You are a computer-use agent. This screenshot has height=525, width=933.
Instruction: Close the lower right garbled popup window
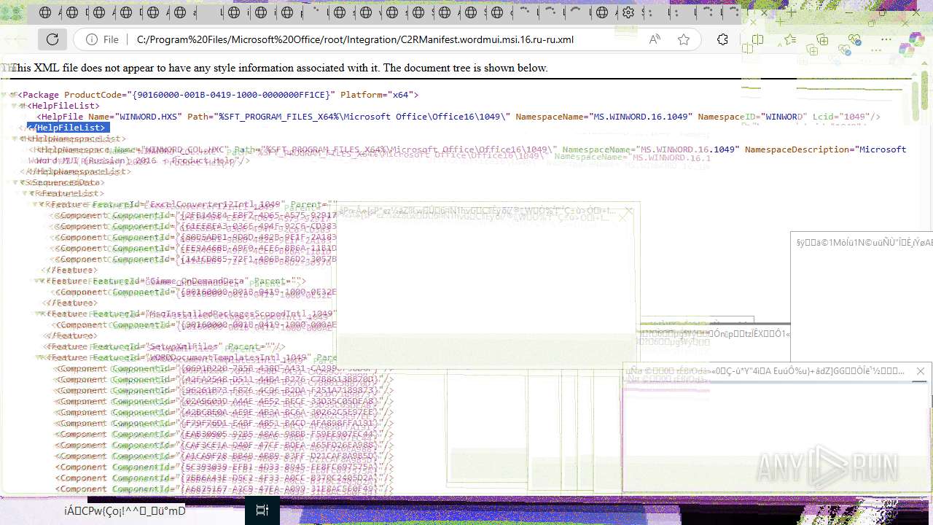[921, 371]
